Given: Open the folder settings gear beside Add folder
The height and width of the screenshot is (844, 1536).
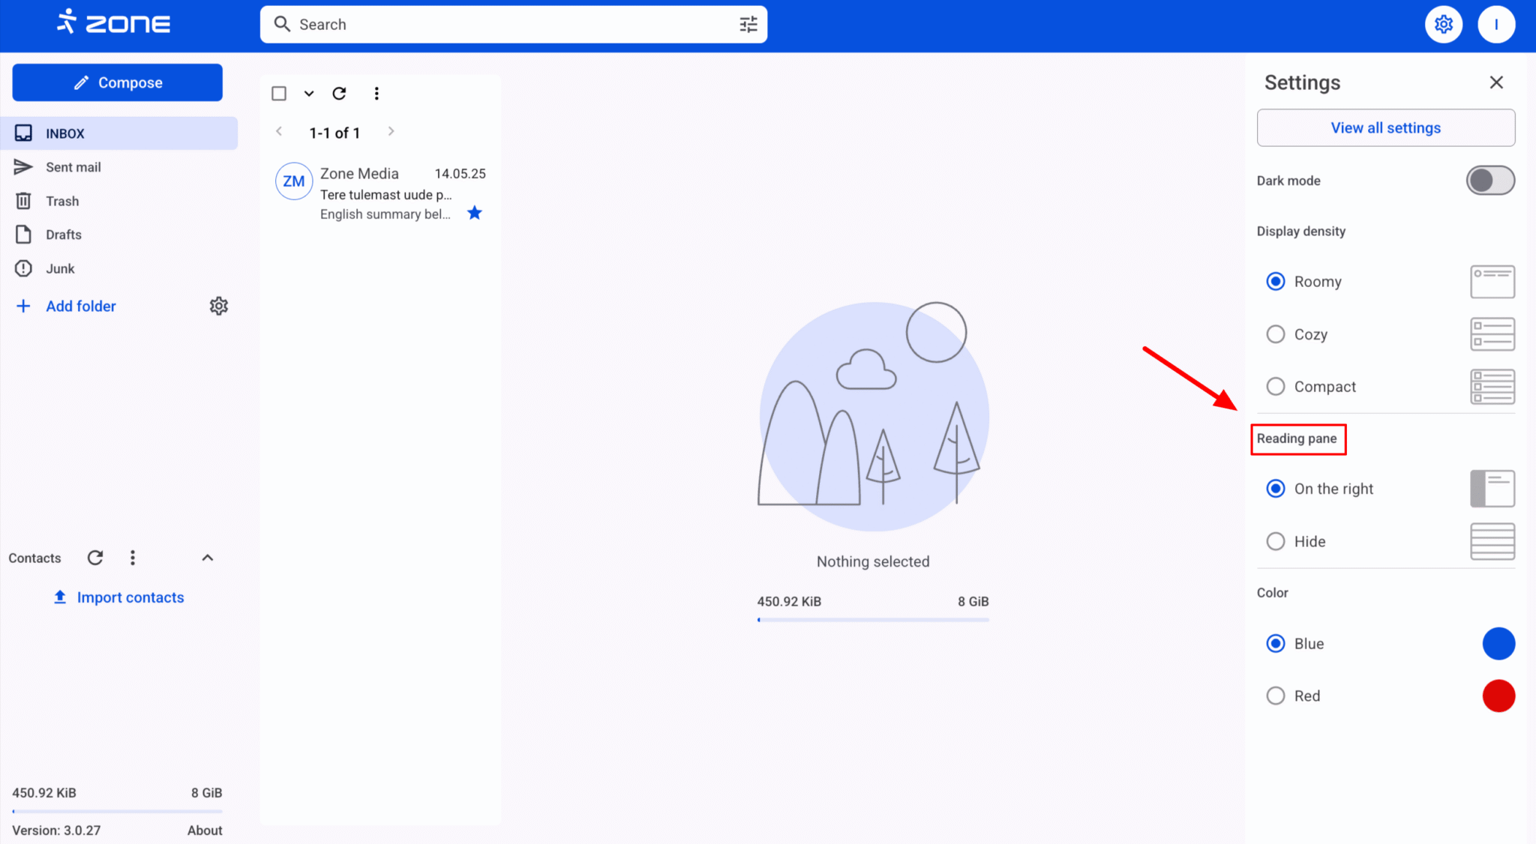Looking at the screenshot, I should [x=218, y=306].
